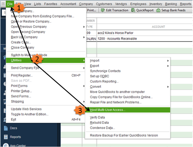Open the Reports menu in menu bar
The image size is (193, 147).
pyautogui.click(x=186, y=4)
